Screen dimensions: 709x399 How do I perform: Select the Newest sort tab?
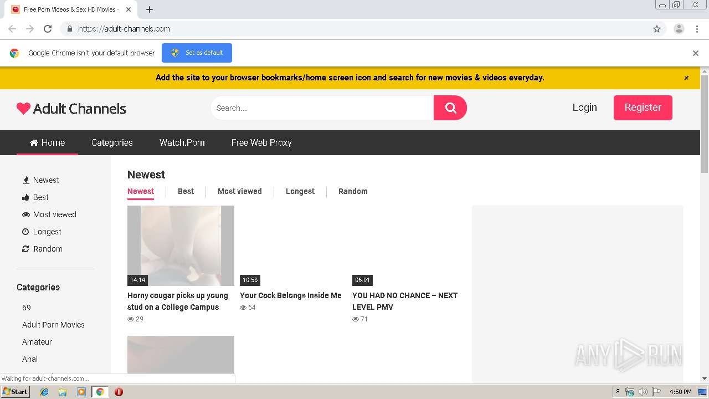coord(141,191)
